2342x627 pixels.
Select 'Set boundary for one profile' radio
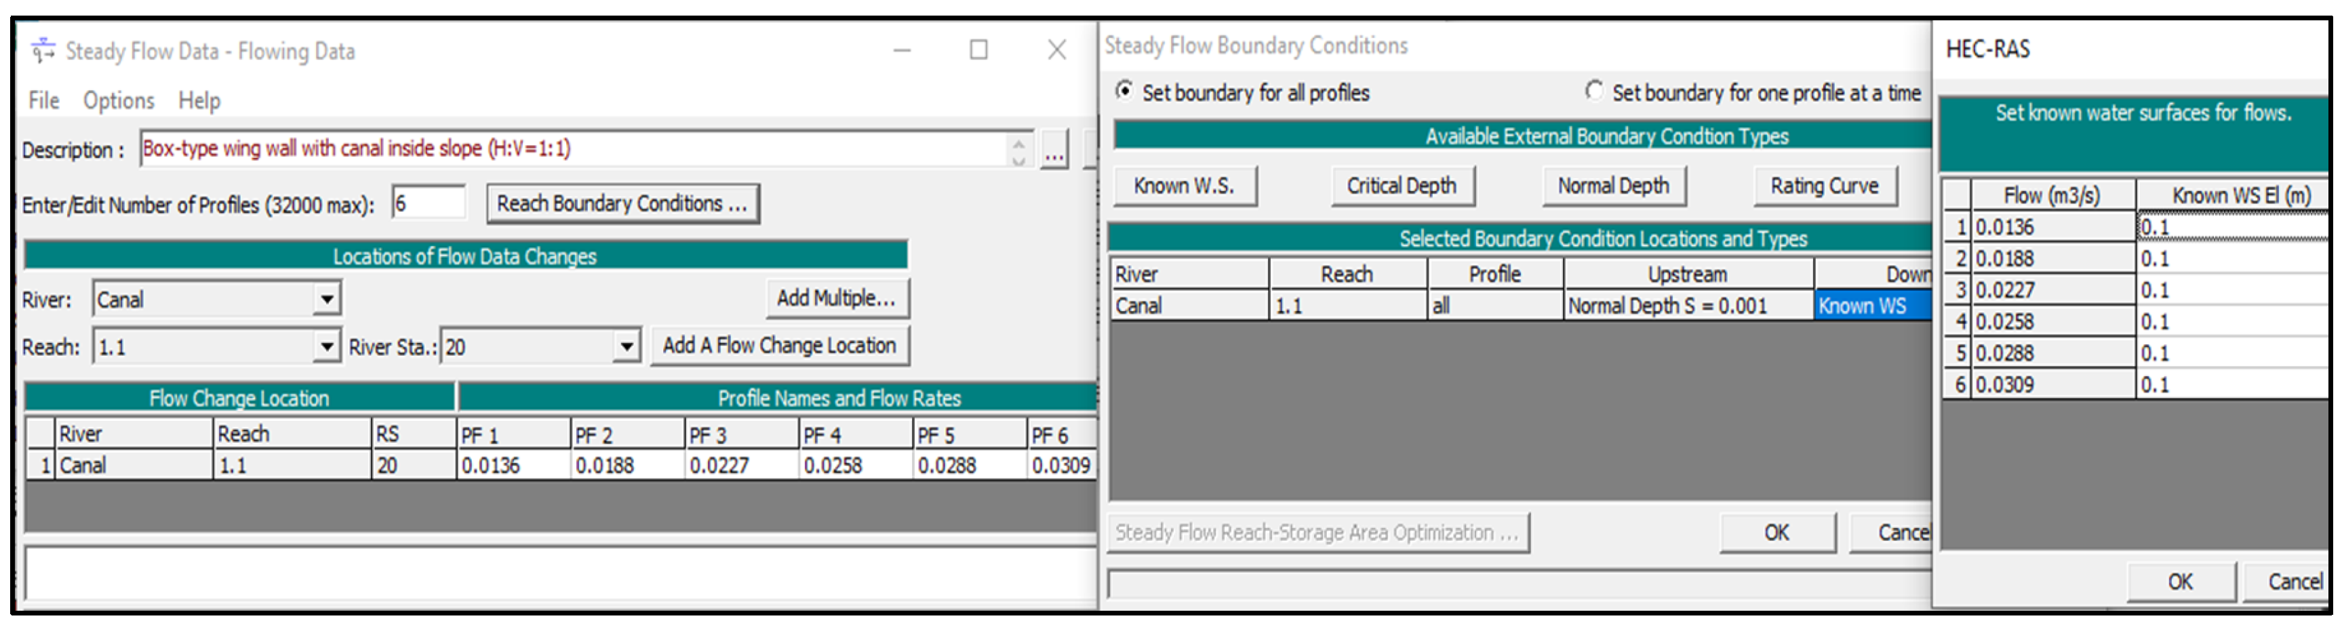[x=1593, y=92]
